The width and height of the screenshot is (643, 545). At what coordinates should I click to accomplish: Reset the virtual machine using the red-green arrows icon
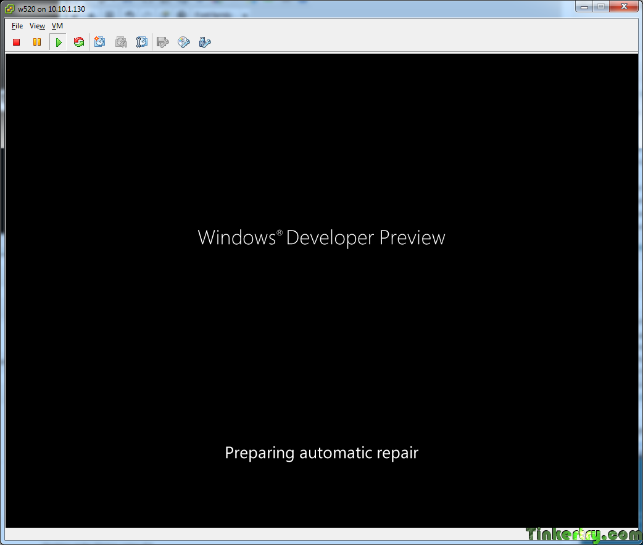79,42
